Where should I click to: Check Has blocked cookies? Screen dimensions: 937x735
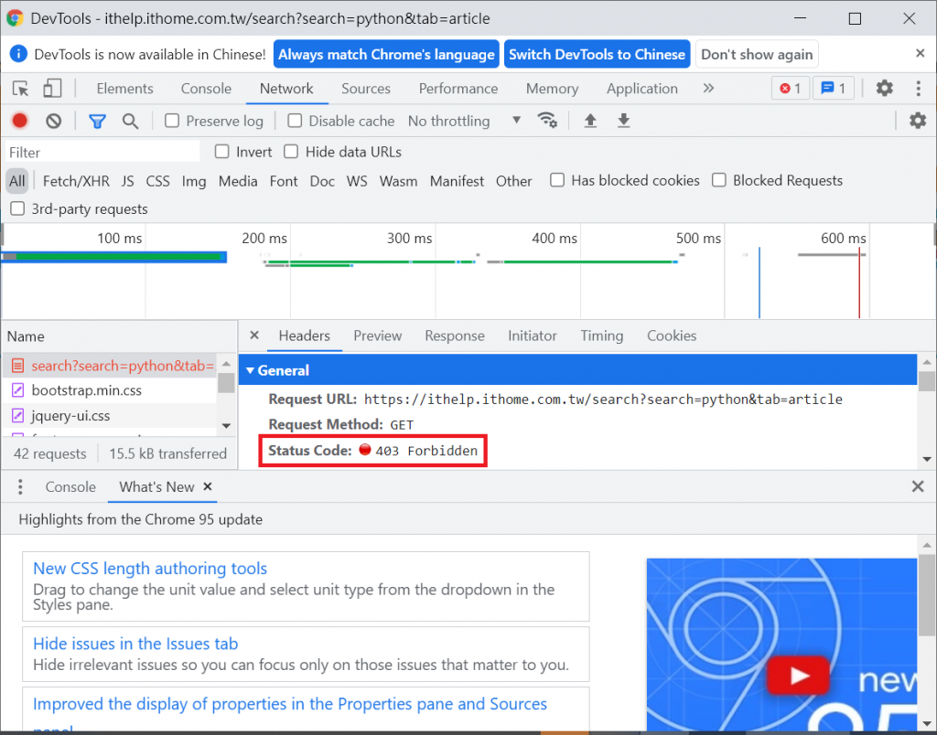coord(557,180)
